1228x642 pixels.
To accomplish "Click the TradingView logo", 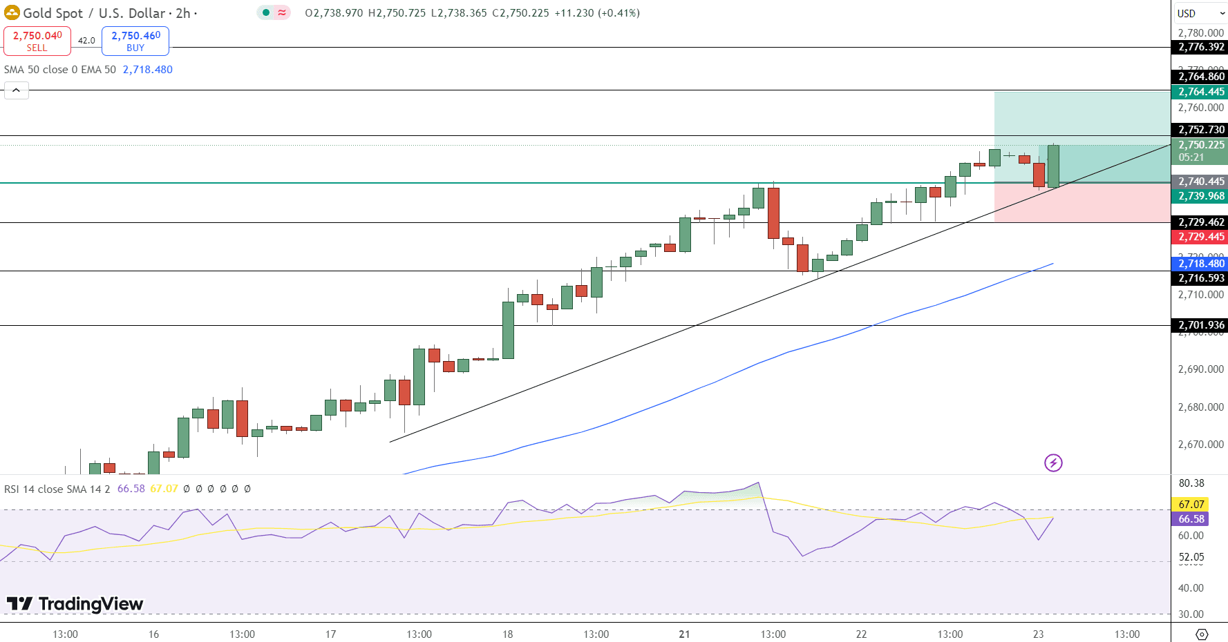I will 75,604.
